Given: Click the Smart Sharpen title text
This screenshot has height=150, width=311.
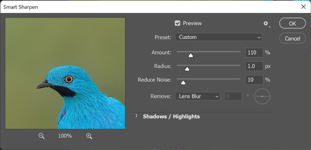Looking at the screenshot, I should coord(21,7).
